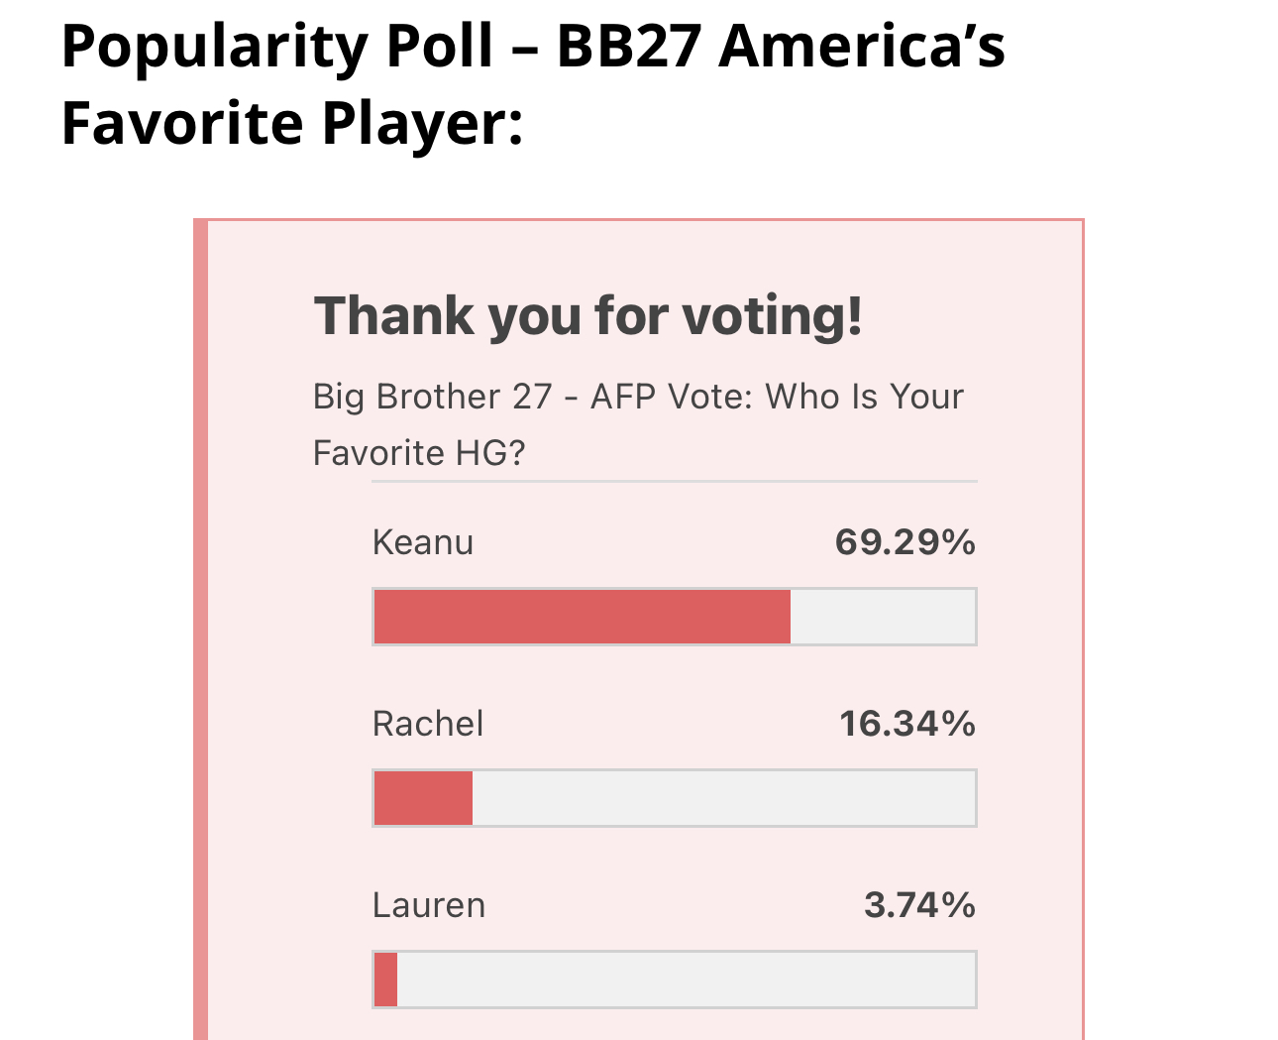Click the empty gray portion of Lauren's bar
The height and width of the screenshot is (1040, 1278).
pos(686,980)
